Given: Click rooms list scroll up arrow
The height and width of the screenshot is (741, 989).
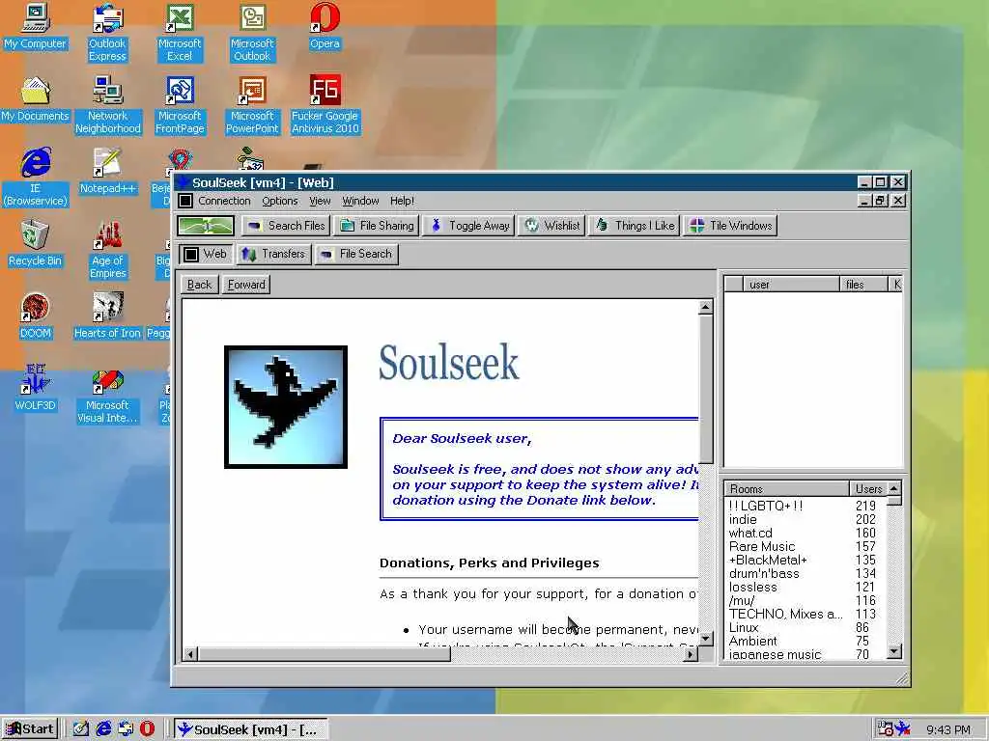Looking at the screenshot, I should pyautogui.click(x=893, y=489).
